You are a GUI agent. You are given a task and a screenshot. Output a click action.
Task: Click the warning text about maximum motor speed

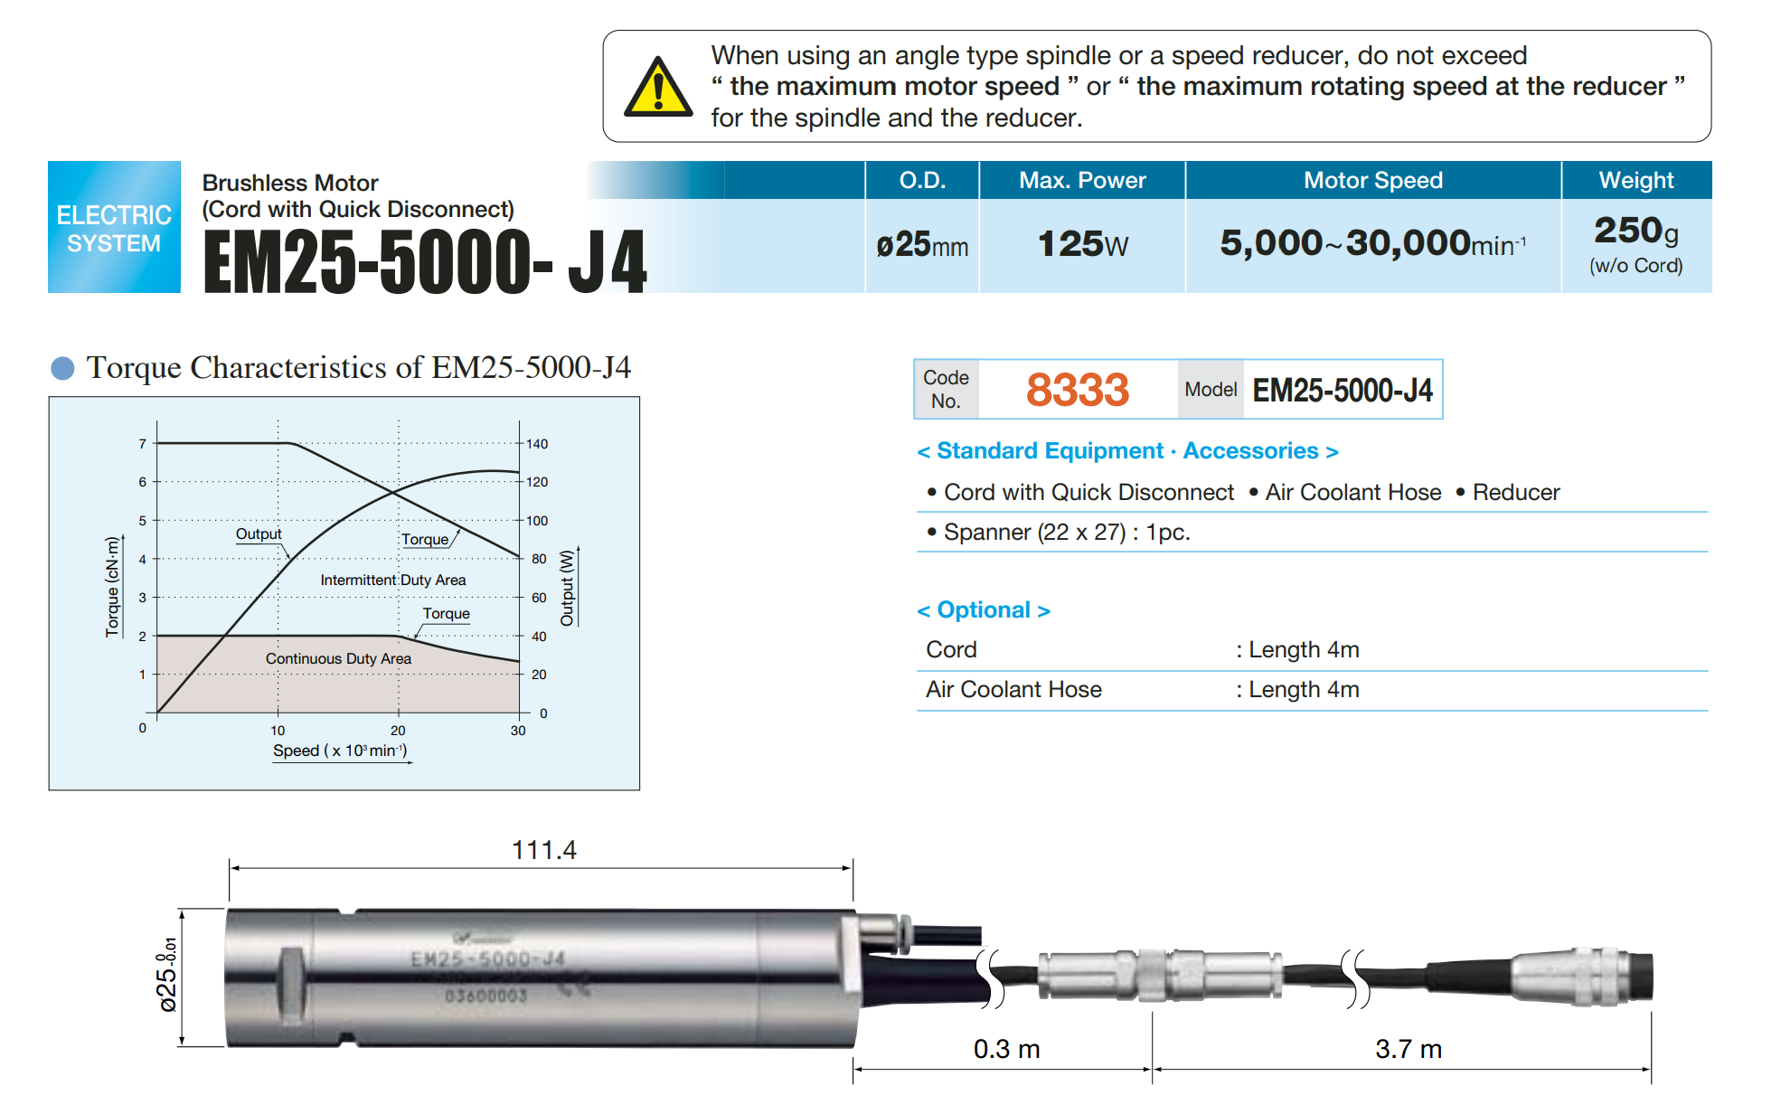pyautogui.click(x=1198, y=87)
